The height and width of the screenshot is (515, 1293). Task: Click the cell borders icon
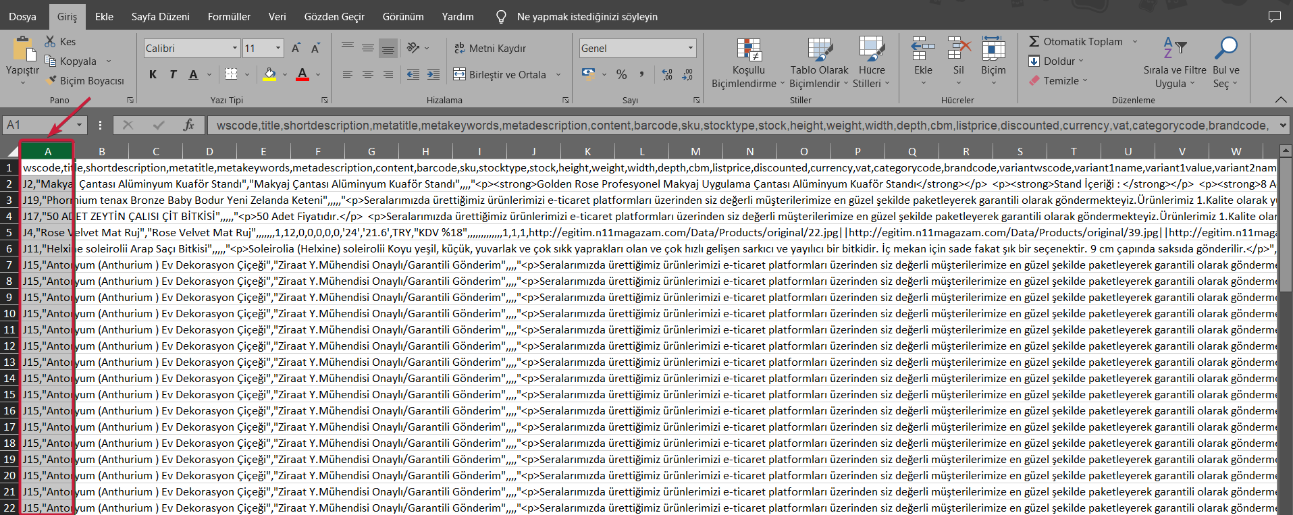231,74
